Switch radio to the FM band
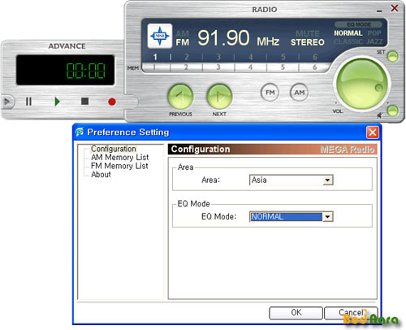This screenshot has height=330, width=406. [x=270, y=93]
